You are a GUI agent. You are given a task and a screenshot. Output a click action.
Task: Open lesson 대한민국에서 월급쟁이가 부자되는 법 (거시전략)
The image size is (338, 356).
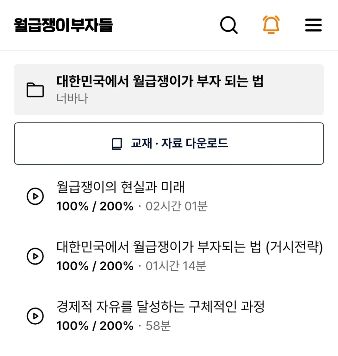pyautogui.click(x=190, y=247)
